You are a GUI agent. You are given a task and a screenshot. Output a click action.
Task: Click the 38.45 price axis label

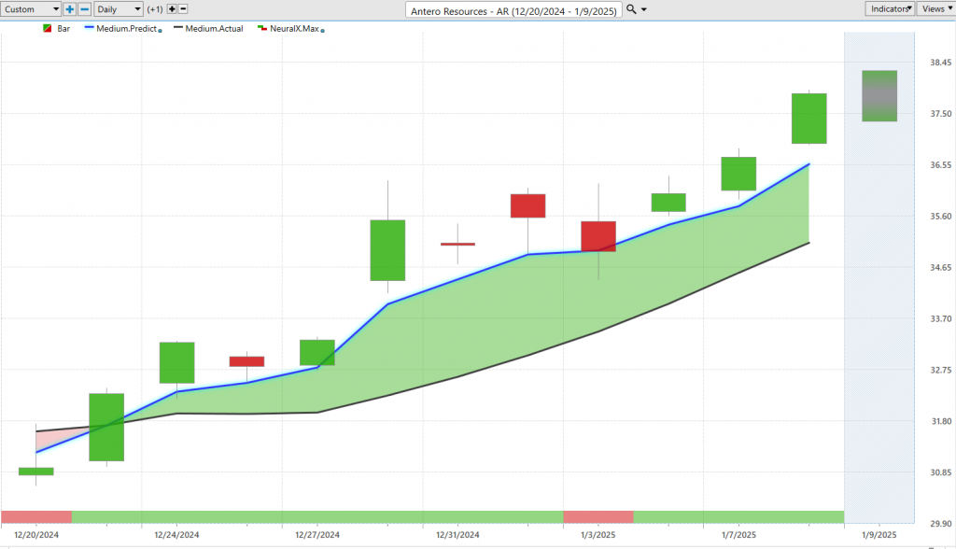pos(940,63)
